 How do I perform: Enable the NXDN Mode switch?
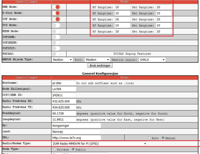click(x=56, y=31)
